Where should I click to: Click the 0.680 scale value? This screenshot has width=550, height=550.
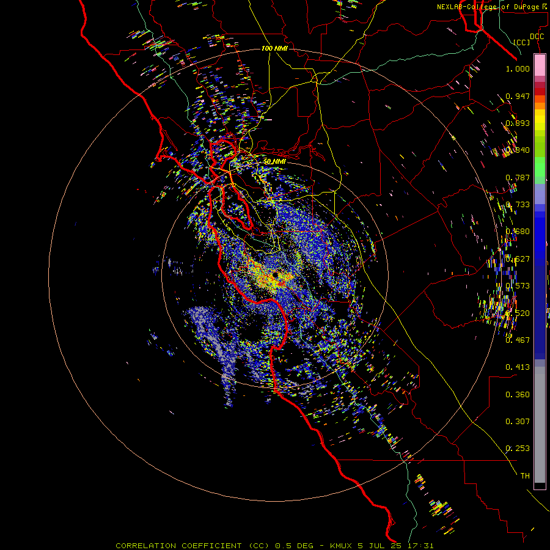pos(518,232)
